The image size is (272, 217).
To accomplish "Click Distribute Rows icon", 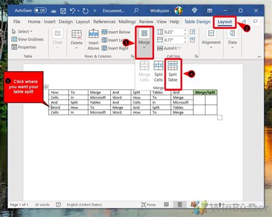I will point(192,32).
